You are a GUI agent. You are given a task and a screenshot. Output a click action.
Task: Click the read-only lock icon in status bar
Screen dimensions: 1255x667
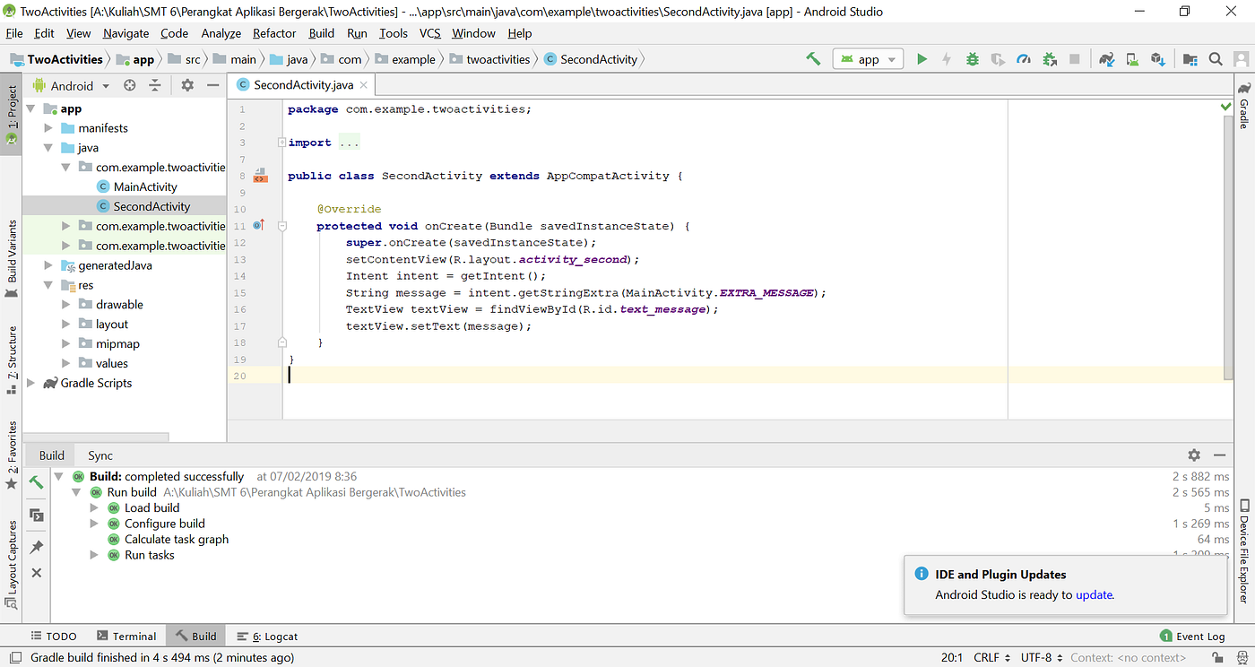(x=1217, y=658)
